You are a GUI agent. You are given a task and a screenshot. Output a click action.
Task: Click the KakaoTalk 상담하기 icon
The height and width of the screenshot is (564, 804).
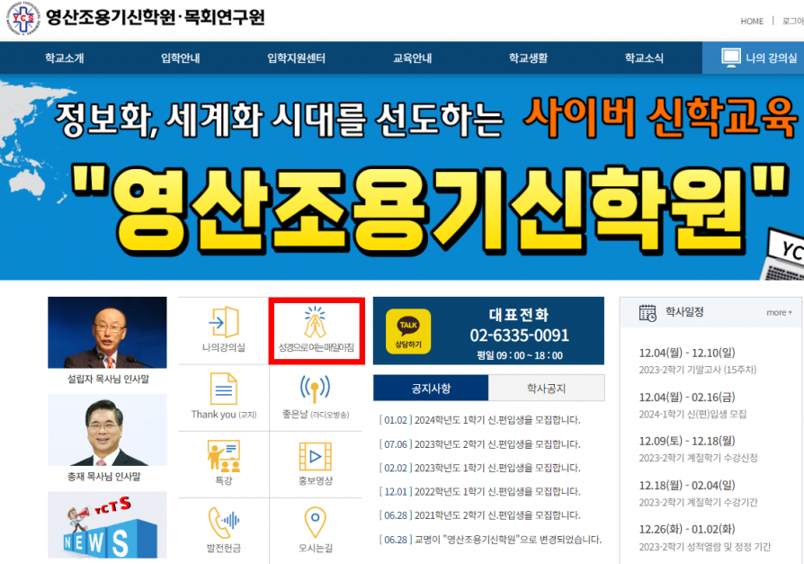pos(408,331)
